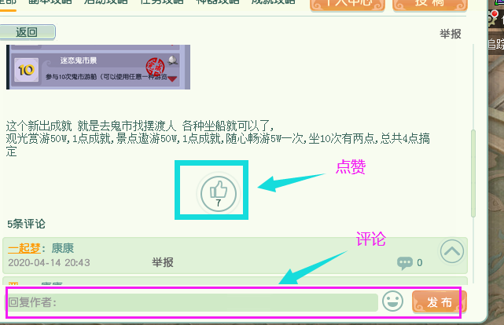Screen dimensions: 504x325
Task: Click the gear icon with red dot
Action: pos(494,18)
